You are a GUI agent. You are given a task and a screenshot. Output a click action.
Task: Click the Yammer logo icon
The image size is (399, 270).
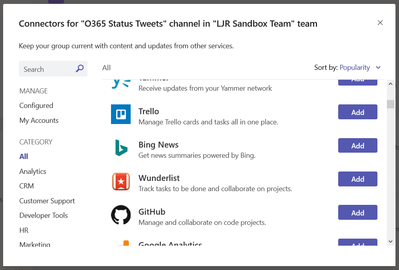(x=121, y=84)
